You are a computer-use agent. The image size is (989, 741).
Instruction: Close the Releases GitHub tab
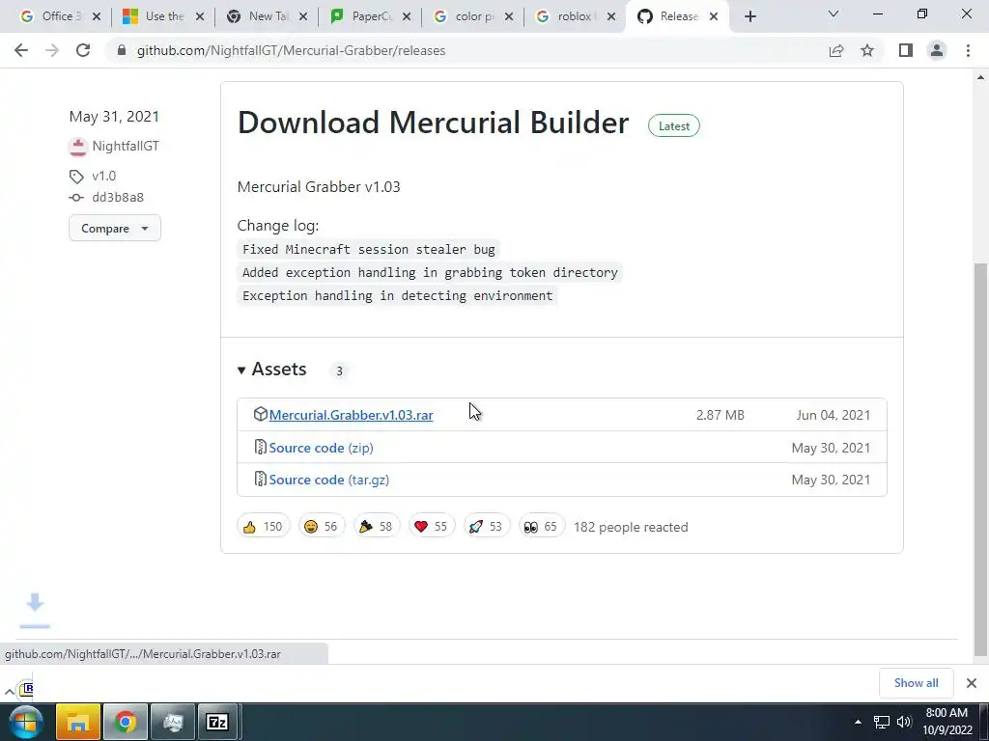[714, 17]
